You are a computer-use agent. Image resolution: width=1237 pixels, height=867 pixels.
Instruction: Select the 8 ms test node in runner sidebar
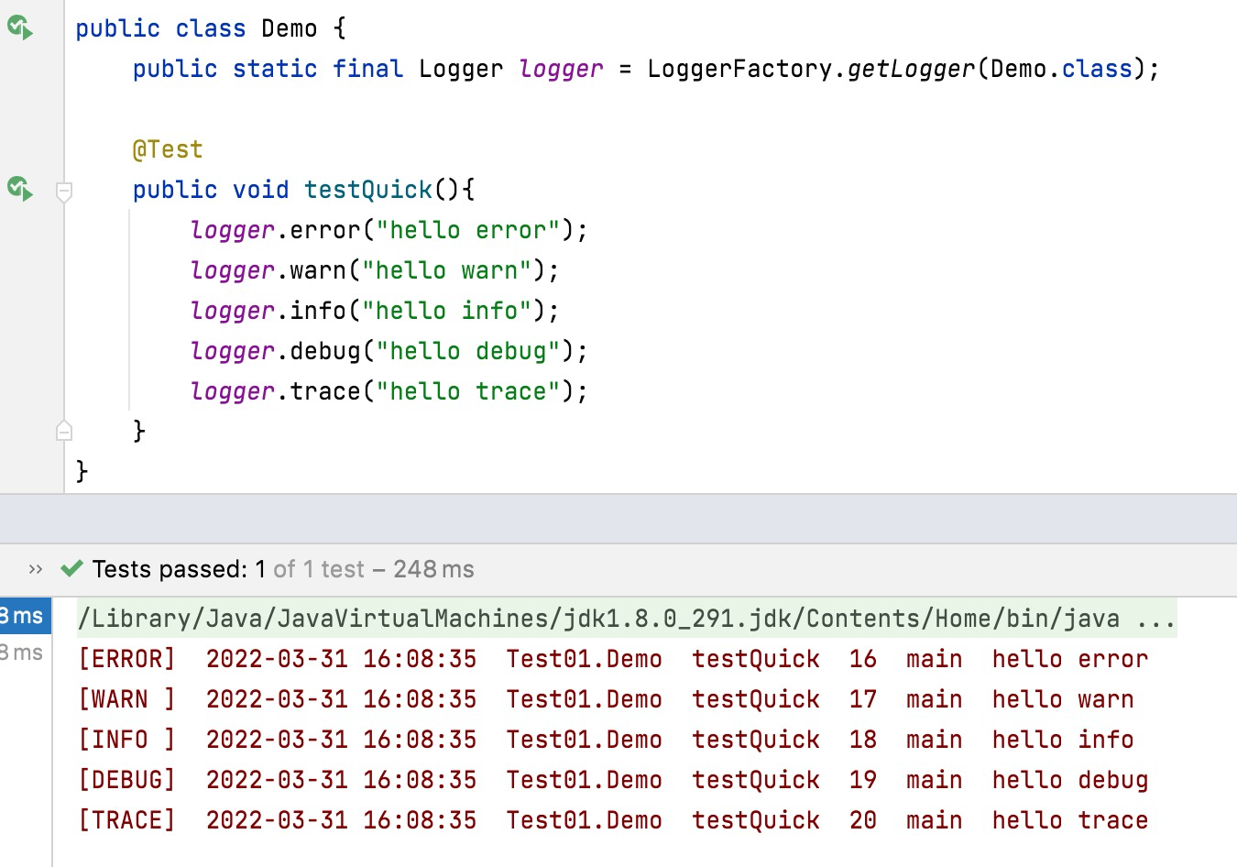coord(23,616)
